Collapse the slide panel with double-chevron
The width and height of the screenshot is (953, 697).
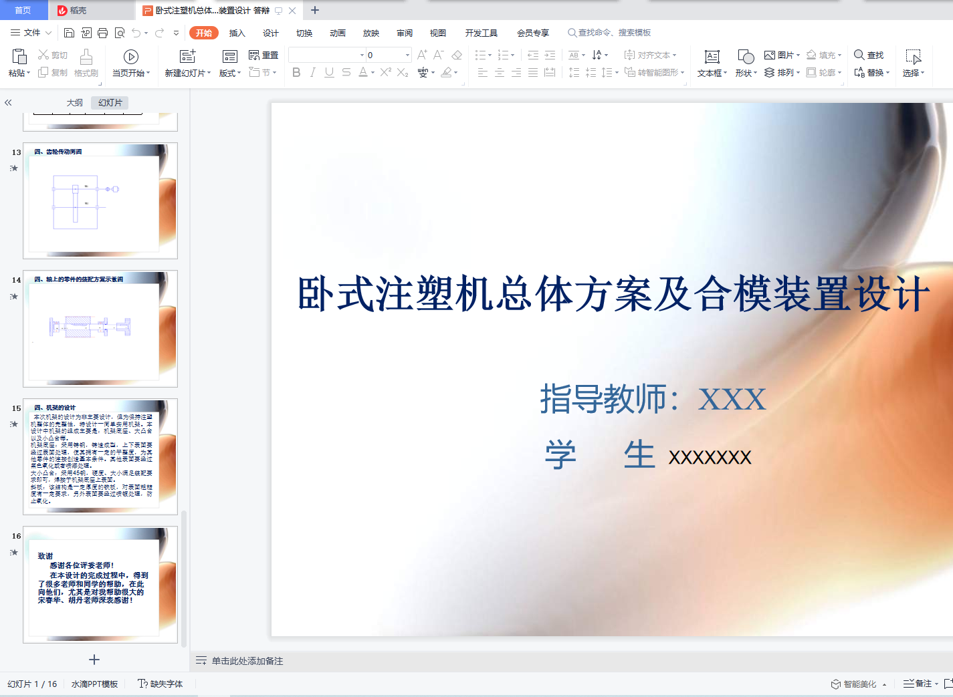(8, 103)
